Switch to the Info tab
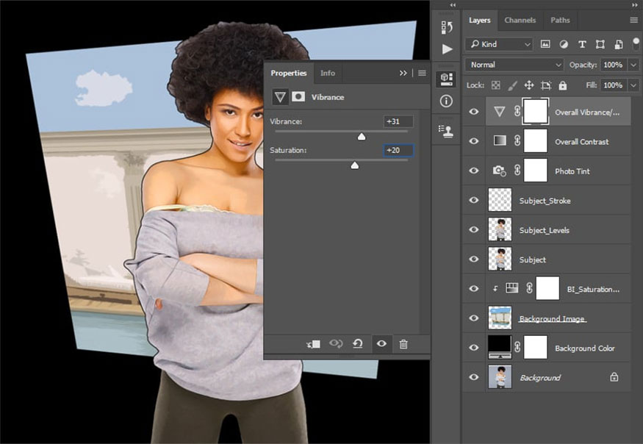The height and width of the screenshot is (444, 643). (328, 73)
